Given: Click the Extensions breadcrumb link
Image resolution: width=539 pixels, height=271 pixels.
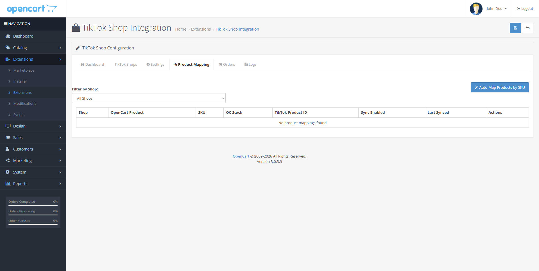Looking at the screenshot, I should point(201,29).
